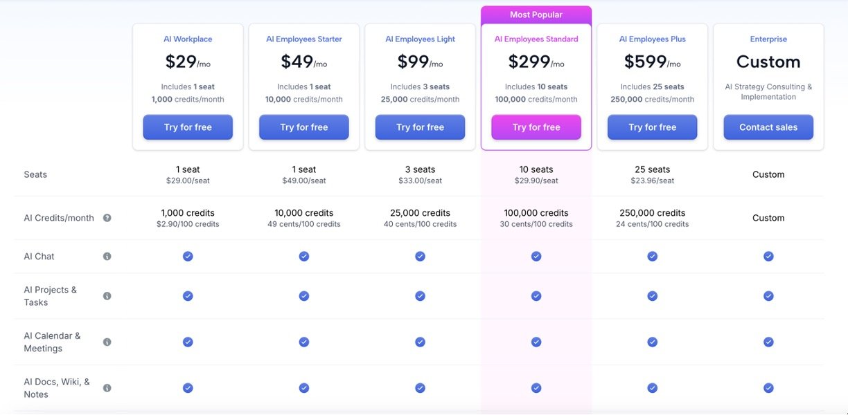The height and width of the screenshot is (415, 848).
Task: Click the AI Projects & Tasks info icon
Action: (x=107, y=296)
